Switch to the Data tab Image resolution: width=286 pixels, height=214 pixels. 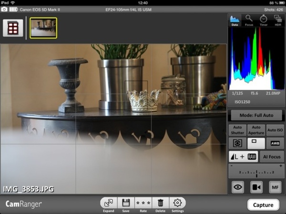[235, 20]
